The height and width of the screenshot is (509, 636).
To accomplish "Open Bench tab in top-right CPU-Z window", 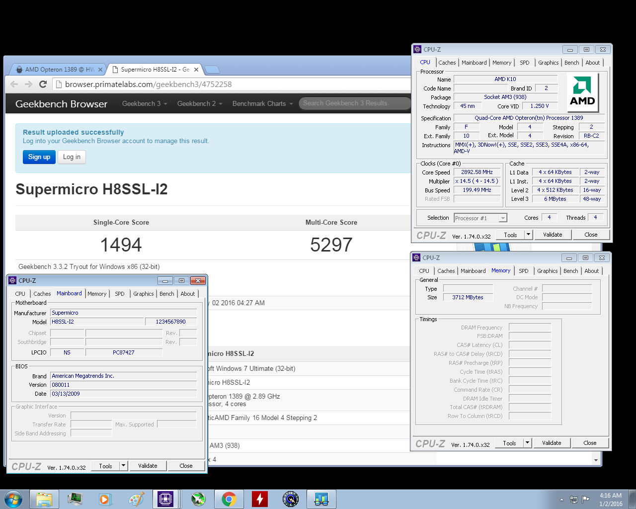I will coord(572,63).
